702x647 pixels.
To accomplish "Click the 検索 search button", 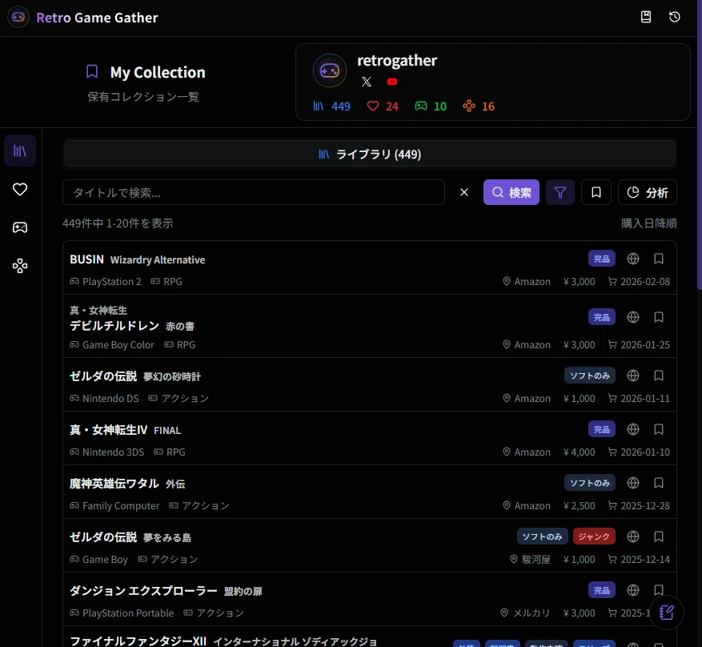I will 511,192.
